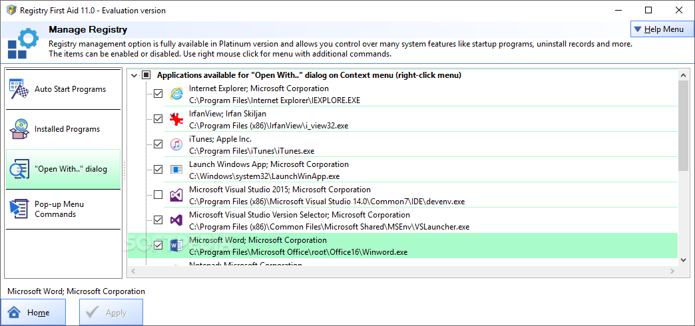Select "Launch Windows App; Microsoft Corporation" text
This screenshot has width=695, height=326.
click(269, 164)
